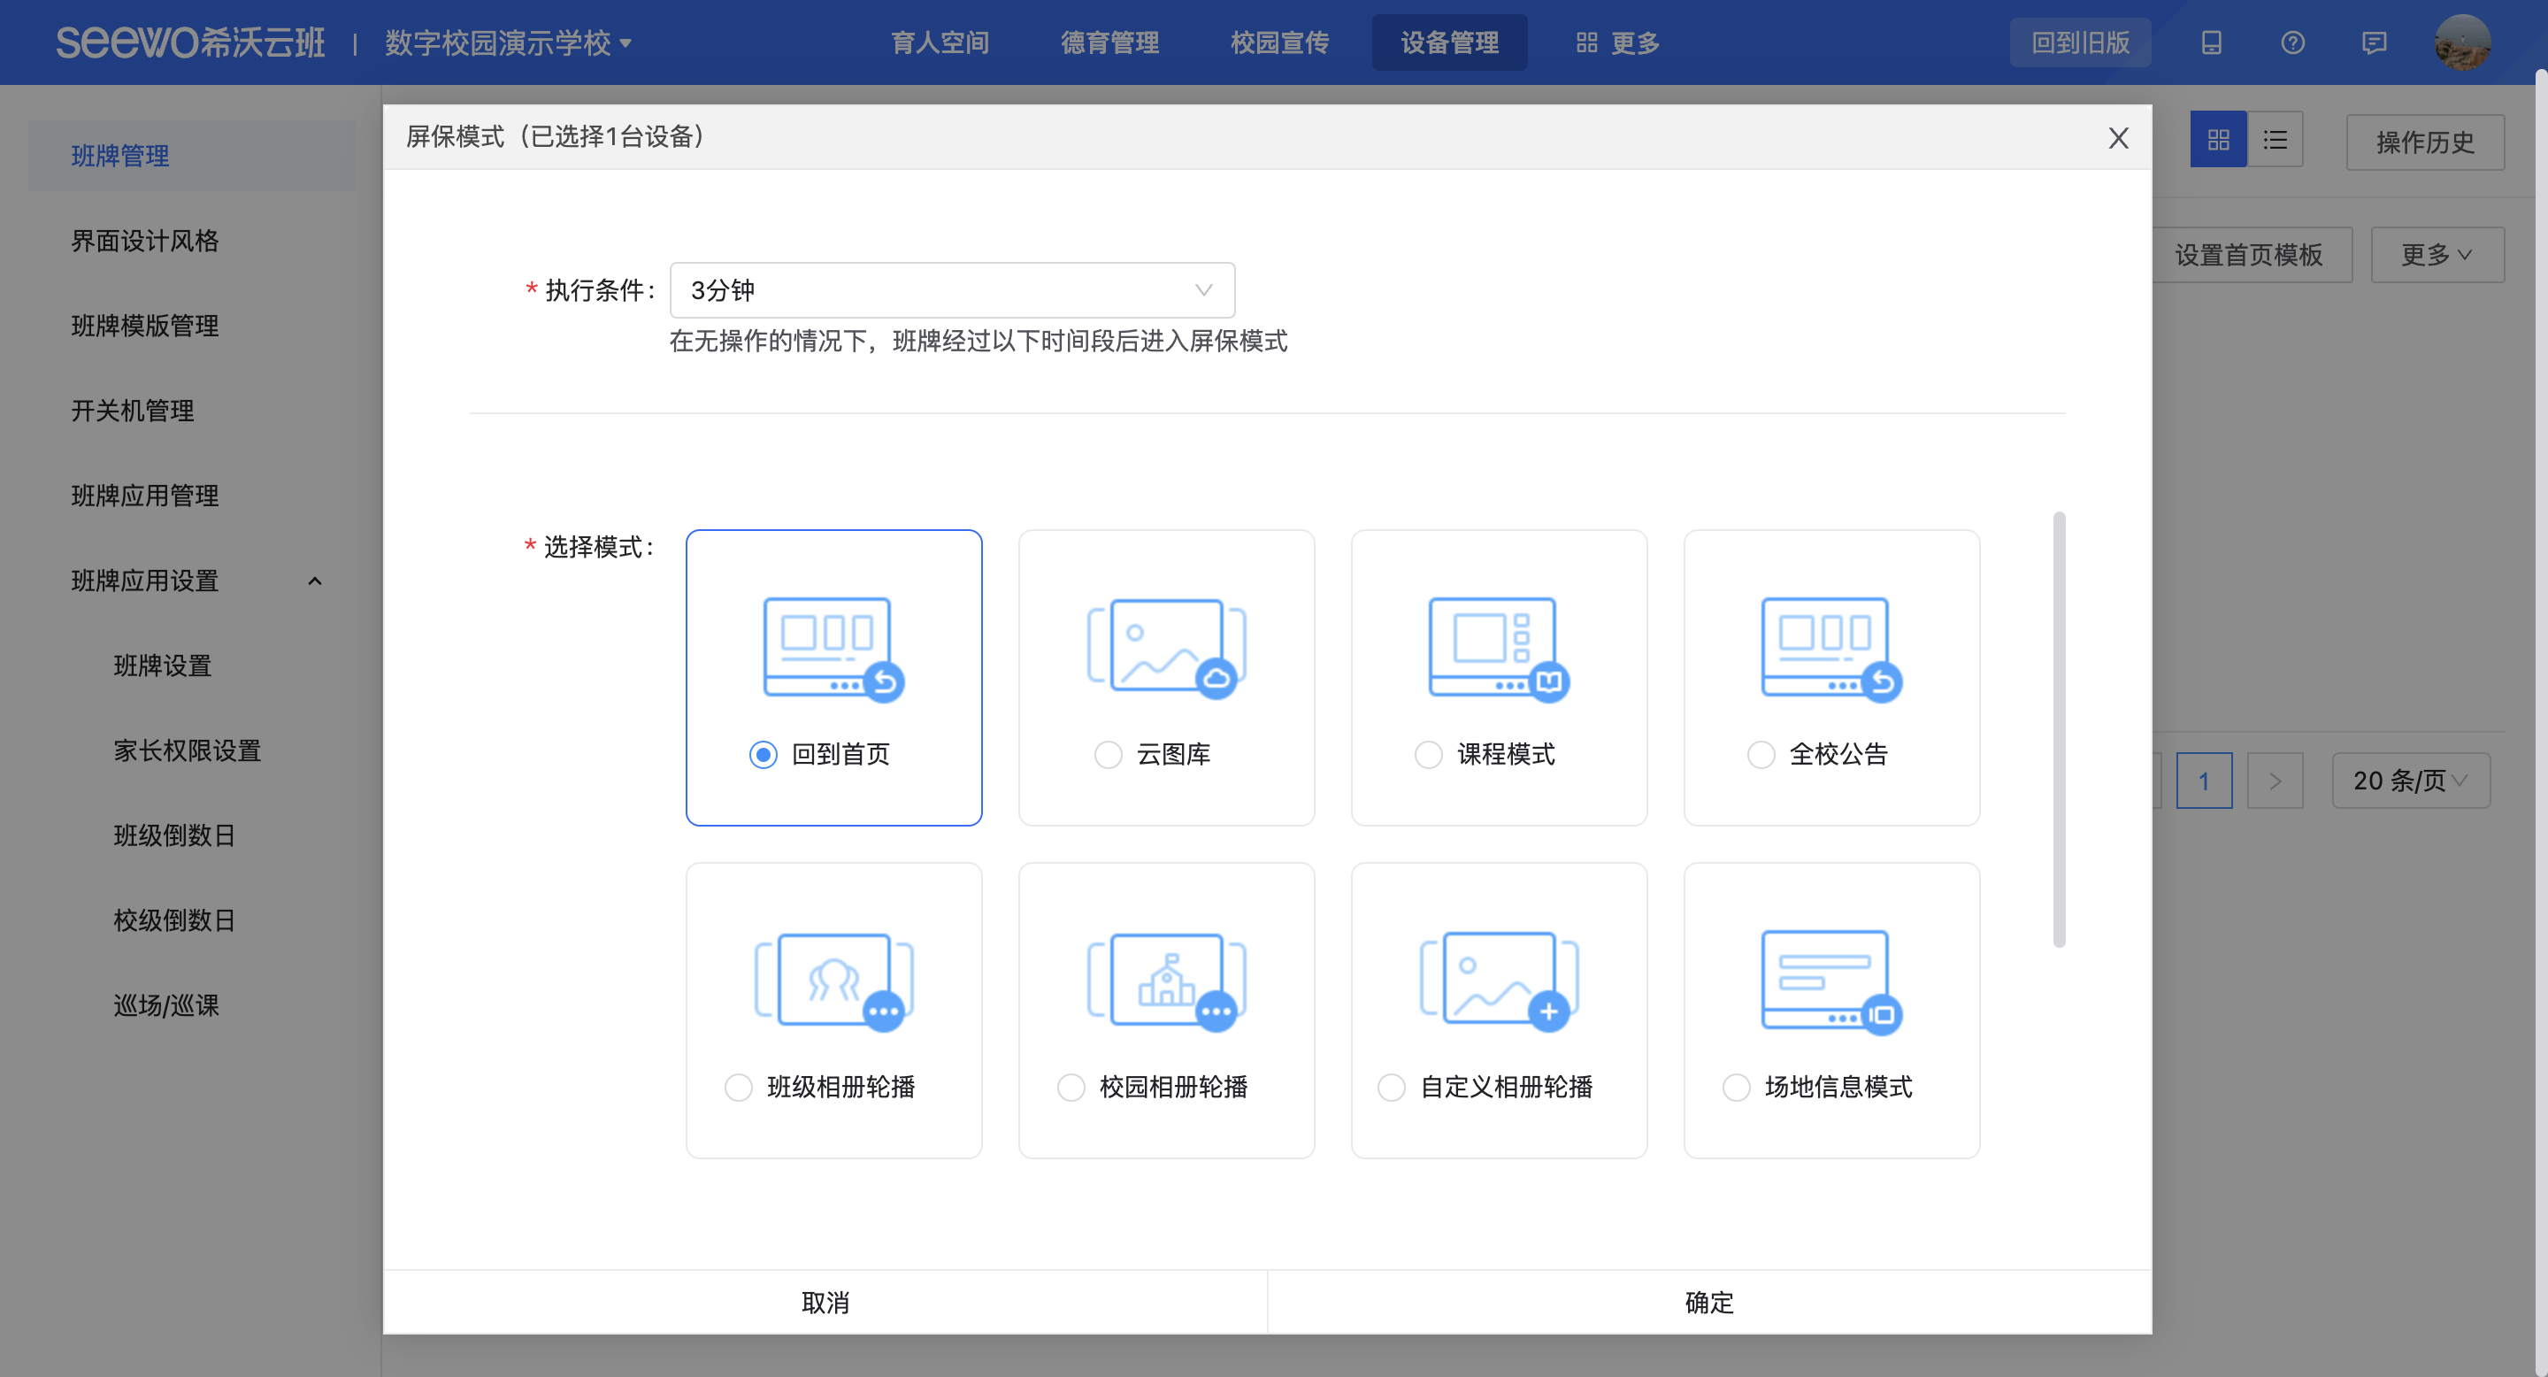This screenshot has height=1377, width=2548.
Task: Click page number 1 in pagination
Action: point(2204,781)
